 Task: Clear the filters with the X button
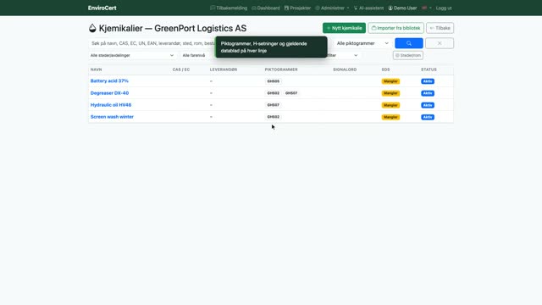[440, 43]
